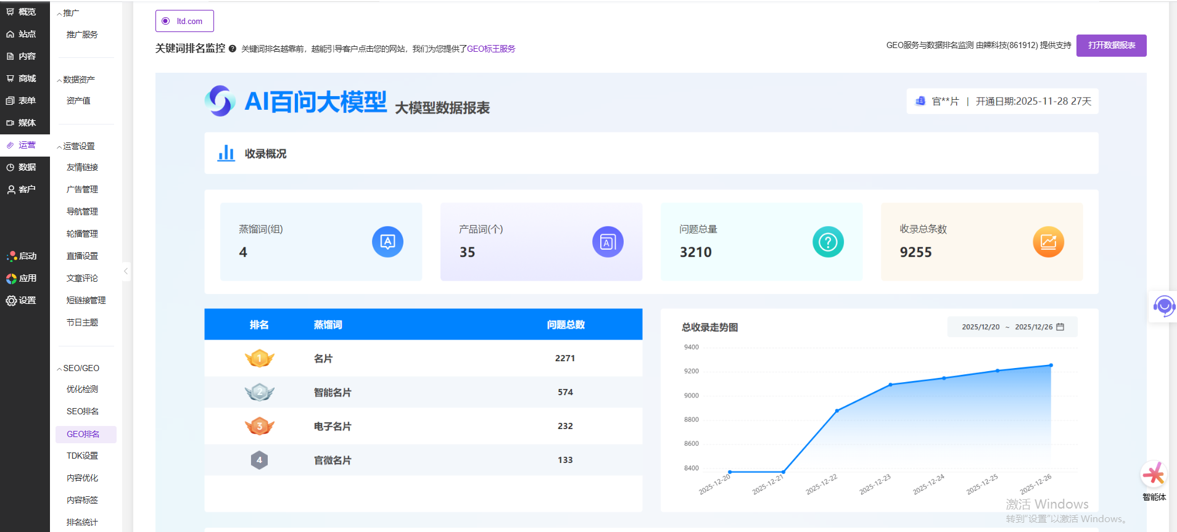
Task: Click the 2025-12-26 data point on chart
Action: pos(1051,366)
